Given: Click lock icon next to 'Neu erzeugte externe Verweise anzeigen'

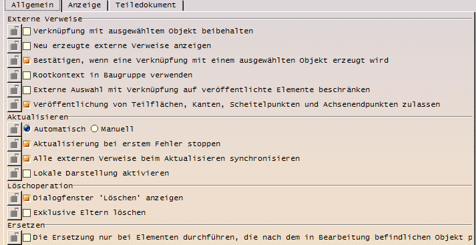Looking at the screenshot, I should 14,46.
